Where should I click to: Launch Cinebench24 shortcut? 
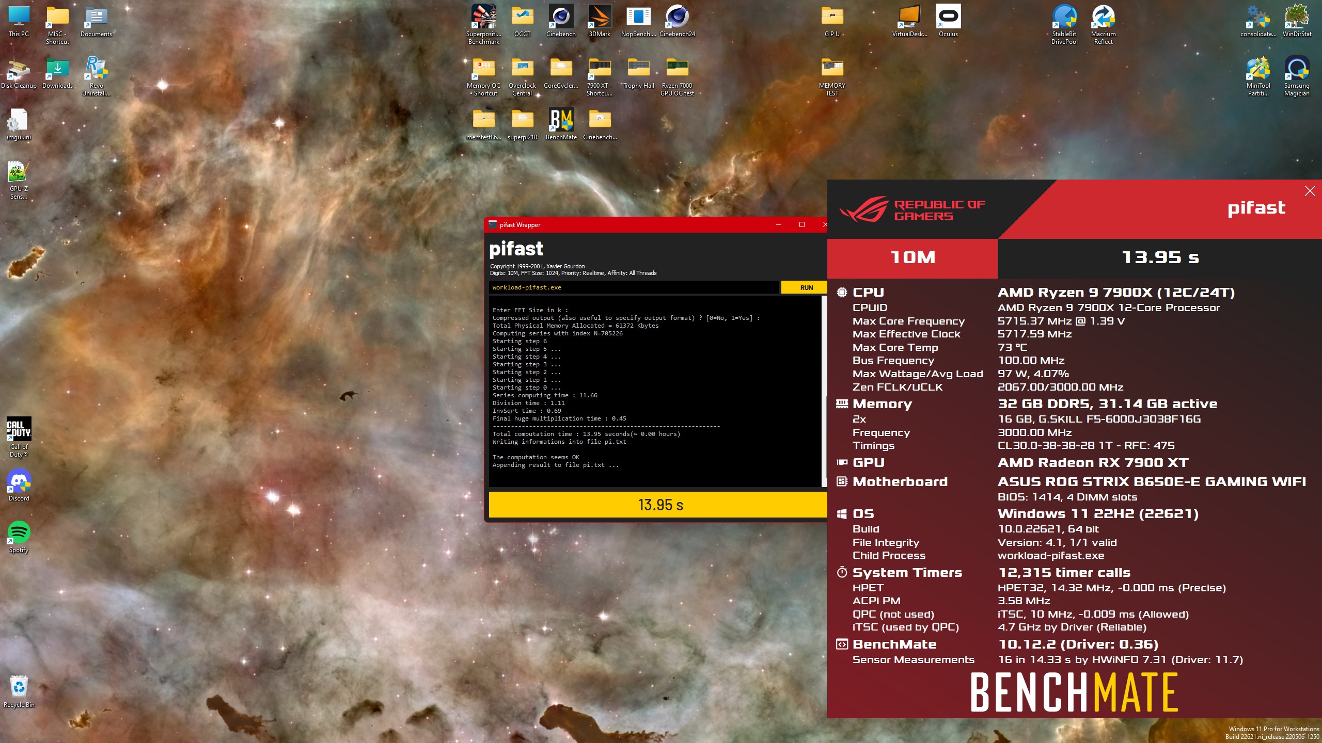pos(677,22)
